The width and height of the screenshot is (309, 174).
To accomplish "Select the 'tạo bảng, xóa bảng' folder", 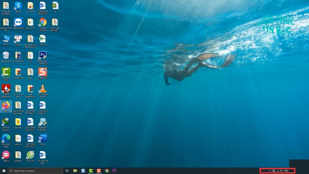I will tap(30, 41).
